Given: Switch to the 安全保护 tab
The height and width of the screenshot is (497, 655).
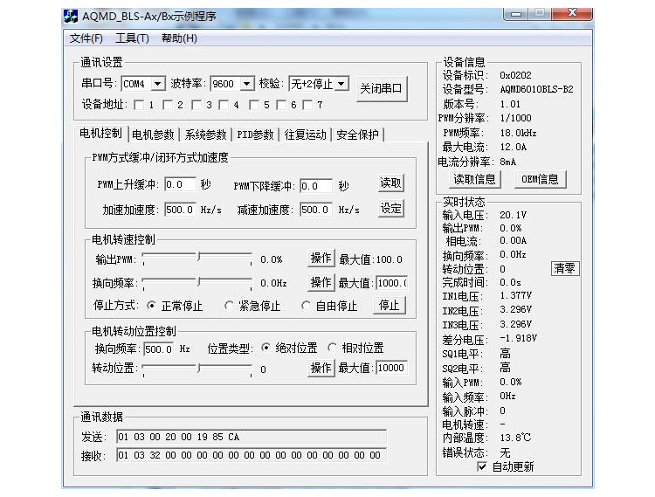Looking at the screenshot, I should coord(358,135).
